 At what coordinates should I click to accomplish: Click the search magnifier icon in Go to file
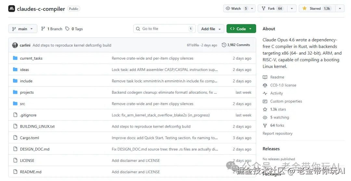tap(138, 29)
